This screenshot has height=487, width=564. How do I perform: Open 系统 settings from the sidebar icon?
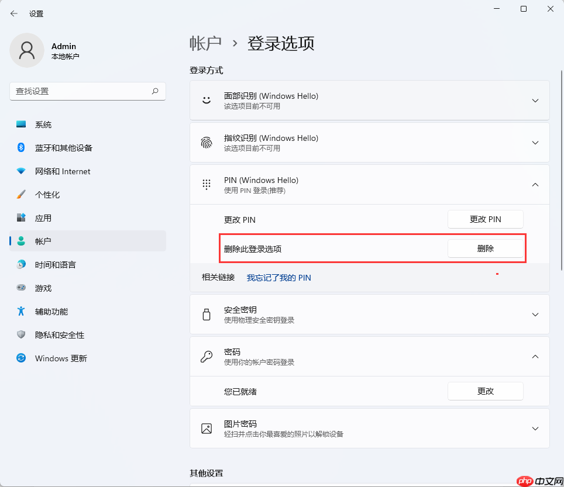21,124
